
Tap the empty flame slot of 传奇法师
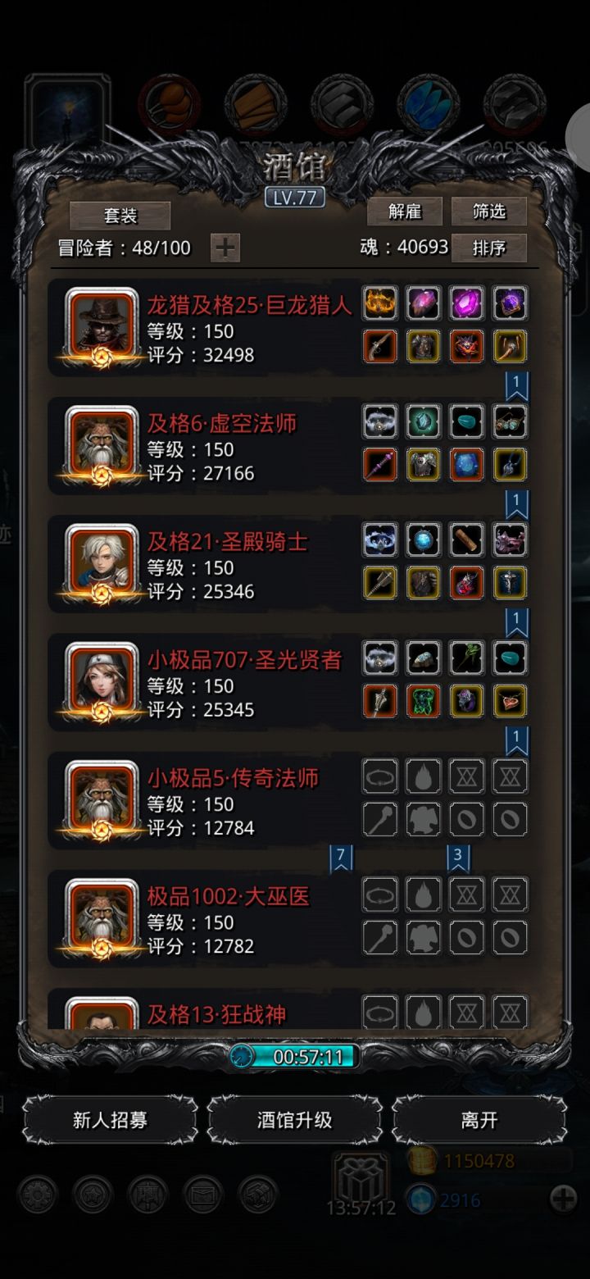coord(424,776)
